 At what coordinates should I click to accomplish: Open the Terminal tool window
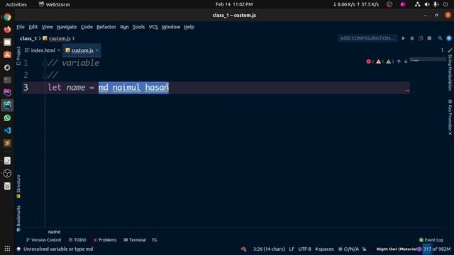coord(135,240)
